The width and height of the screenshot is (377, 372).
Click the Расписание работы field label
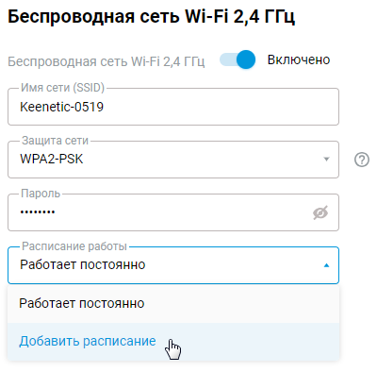click(x=74, y=246)
